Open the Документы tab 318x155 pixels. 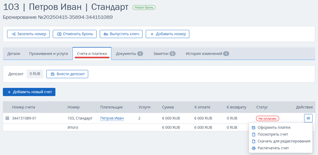click(130, 54)
